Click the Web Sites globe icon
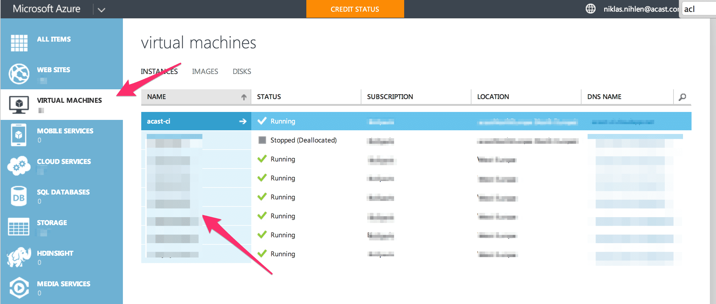716x304 pixels. (x=19, y=74)
